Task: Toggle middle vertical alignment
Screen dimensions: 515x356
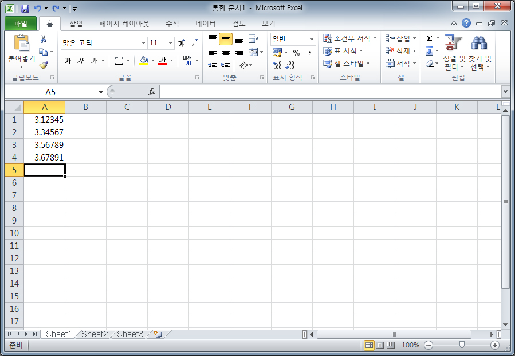Action: (x=226, y=39)
